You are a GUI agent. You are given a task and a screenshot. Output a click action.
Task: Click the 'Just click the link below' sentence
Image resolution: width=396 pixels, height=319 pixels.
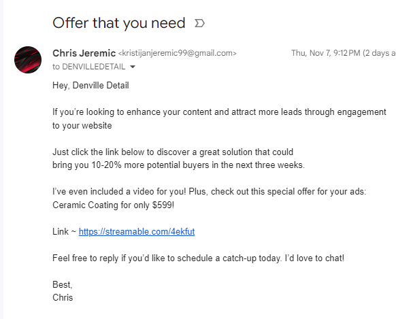(x=173, y=152)
